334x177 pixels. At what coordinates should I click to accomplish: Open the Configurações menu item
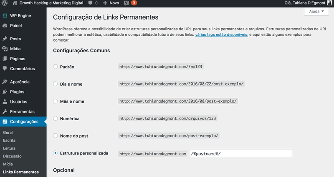click(x=23, y=122)
